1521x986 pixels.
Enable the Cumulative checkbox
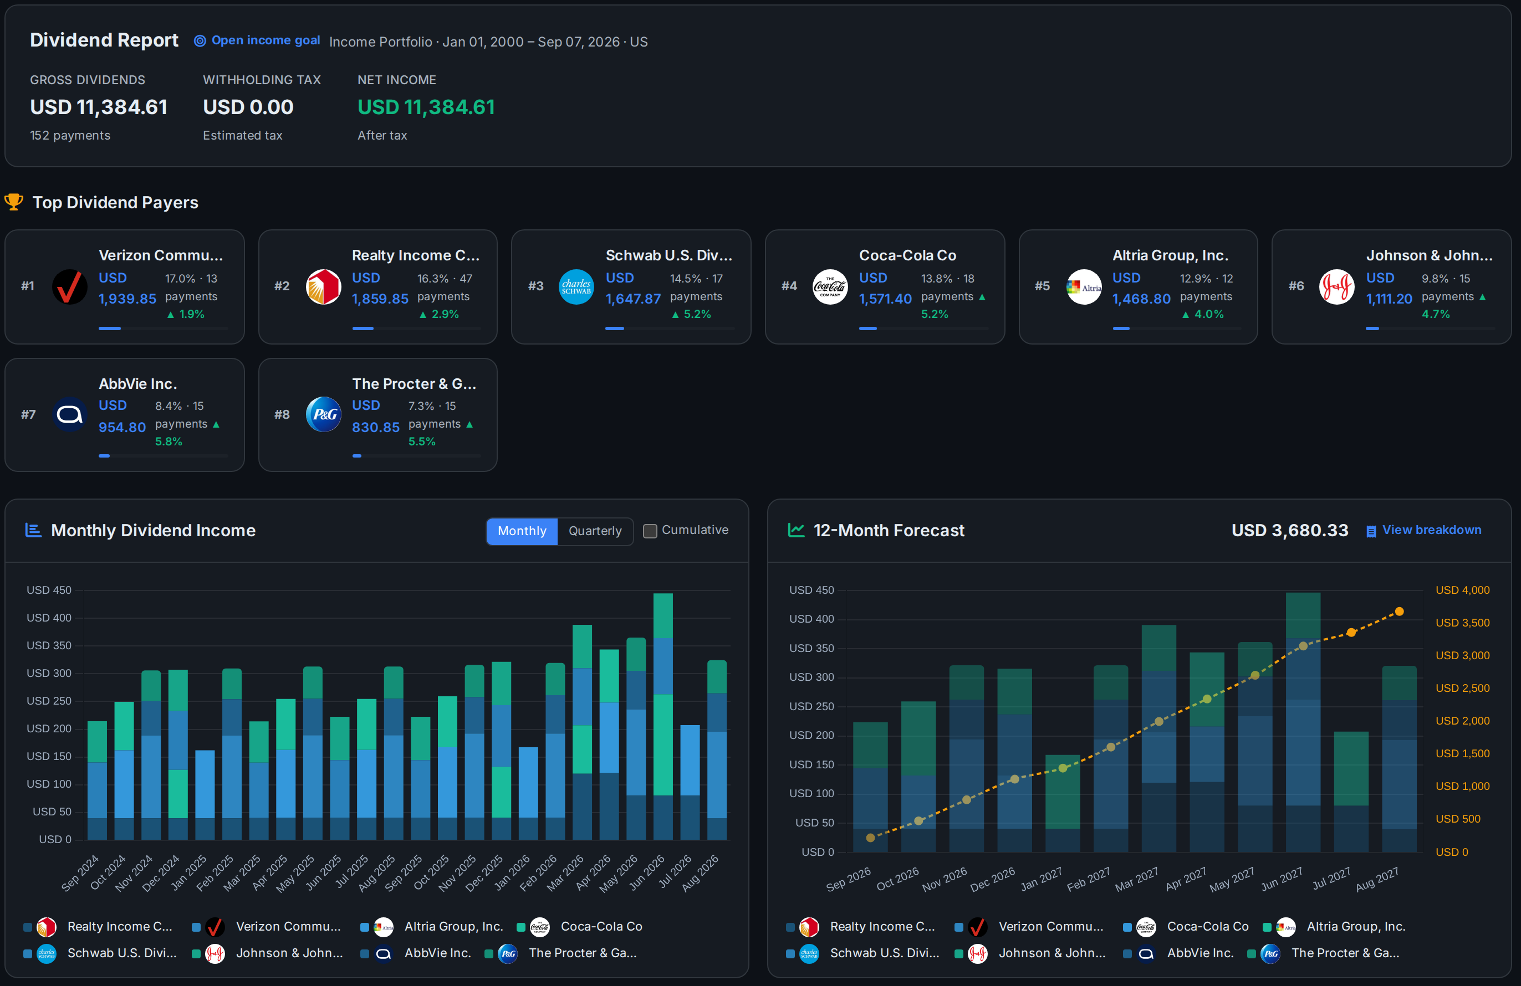pyautogui.click(x=649, y=531)
